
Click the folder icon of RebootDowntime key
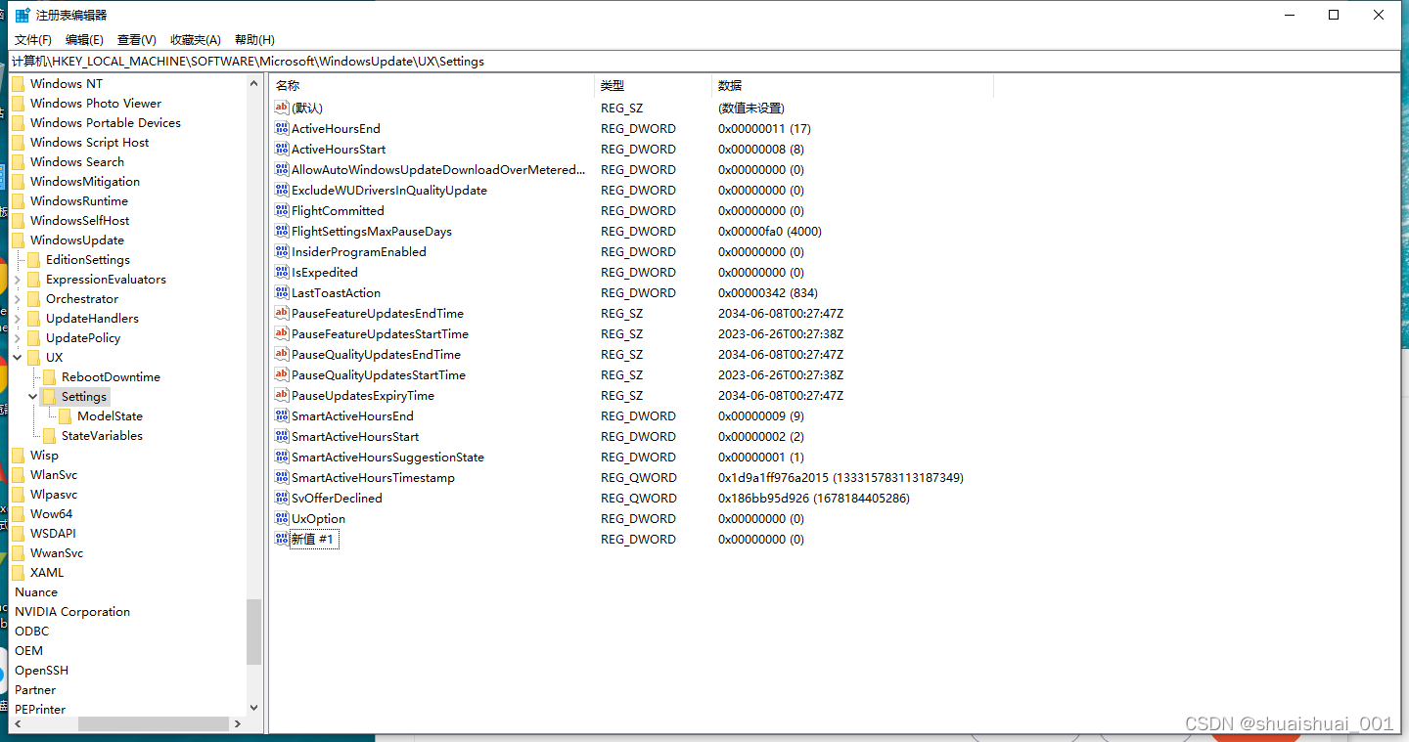50,376
